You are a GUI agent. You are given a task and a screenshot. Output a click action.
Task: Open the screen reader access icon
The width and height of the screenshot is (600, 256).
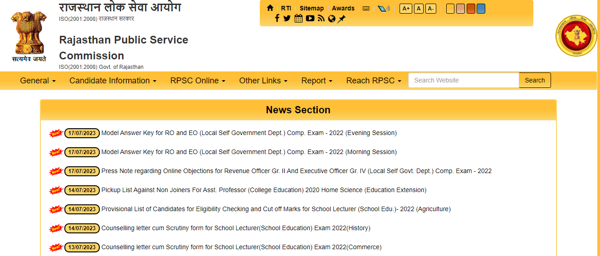tap(384, 8)
